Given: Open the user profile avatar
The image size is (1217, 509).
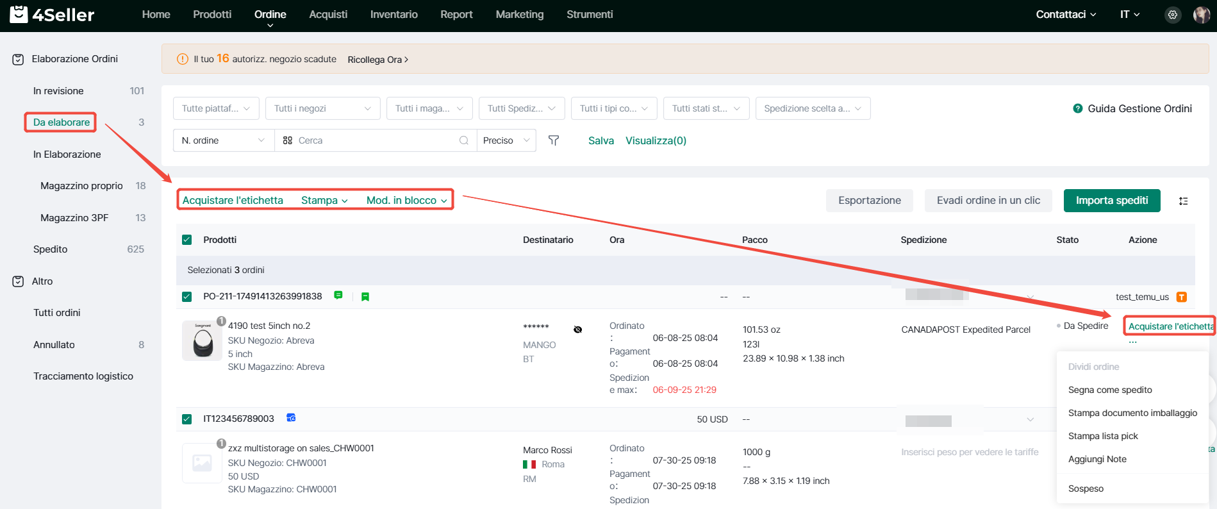Looking at the screenshot, I should [x=1201, y=15].
